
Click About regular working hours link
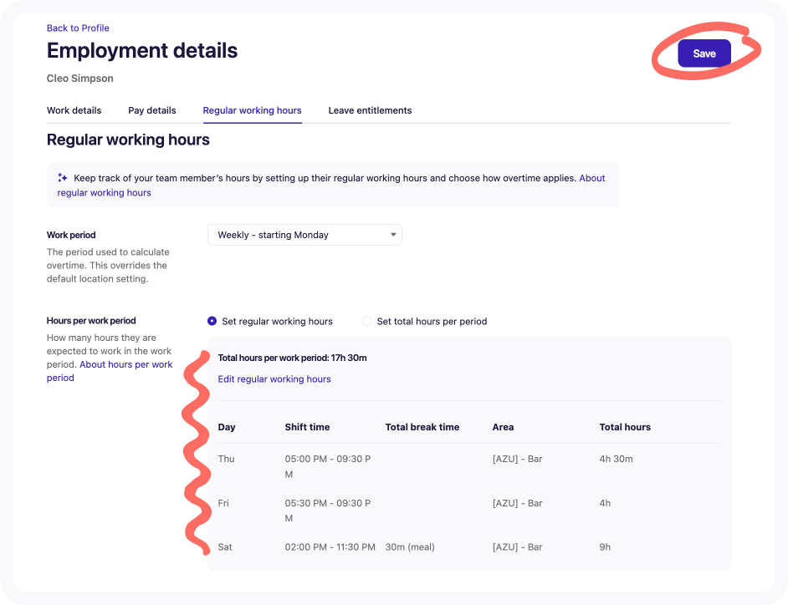click(104, 192)
